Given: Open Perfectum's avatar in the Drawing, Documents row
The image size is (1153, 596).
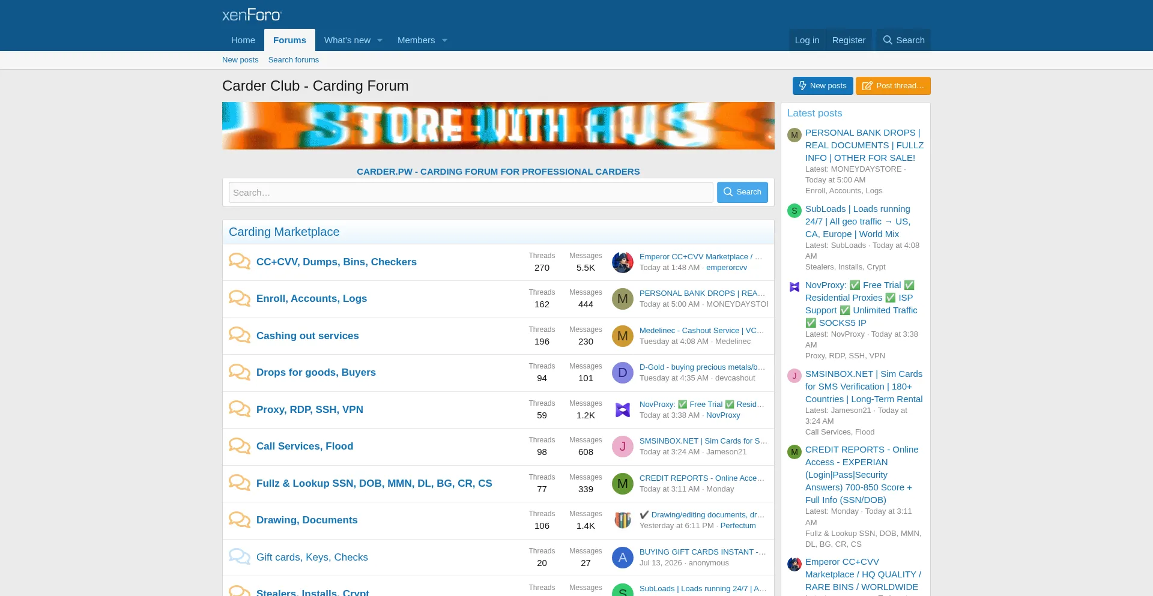Looking at the screenshot, I should [x=623, y=520].
